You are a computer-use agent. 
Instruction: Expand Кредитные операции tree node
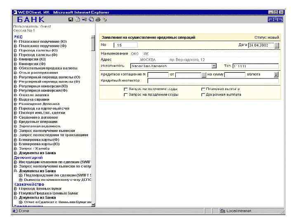coord(15,122)
